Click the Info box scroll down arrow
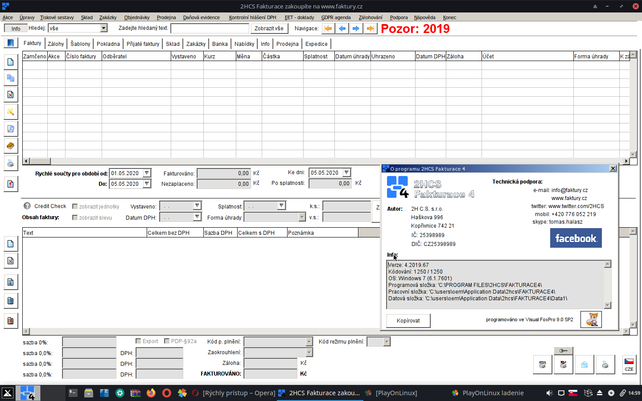Viewport: 642px width, 401px height. tap(607, 305)
